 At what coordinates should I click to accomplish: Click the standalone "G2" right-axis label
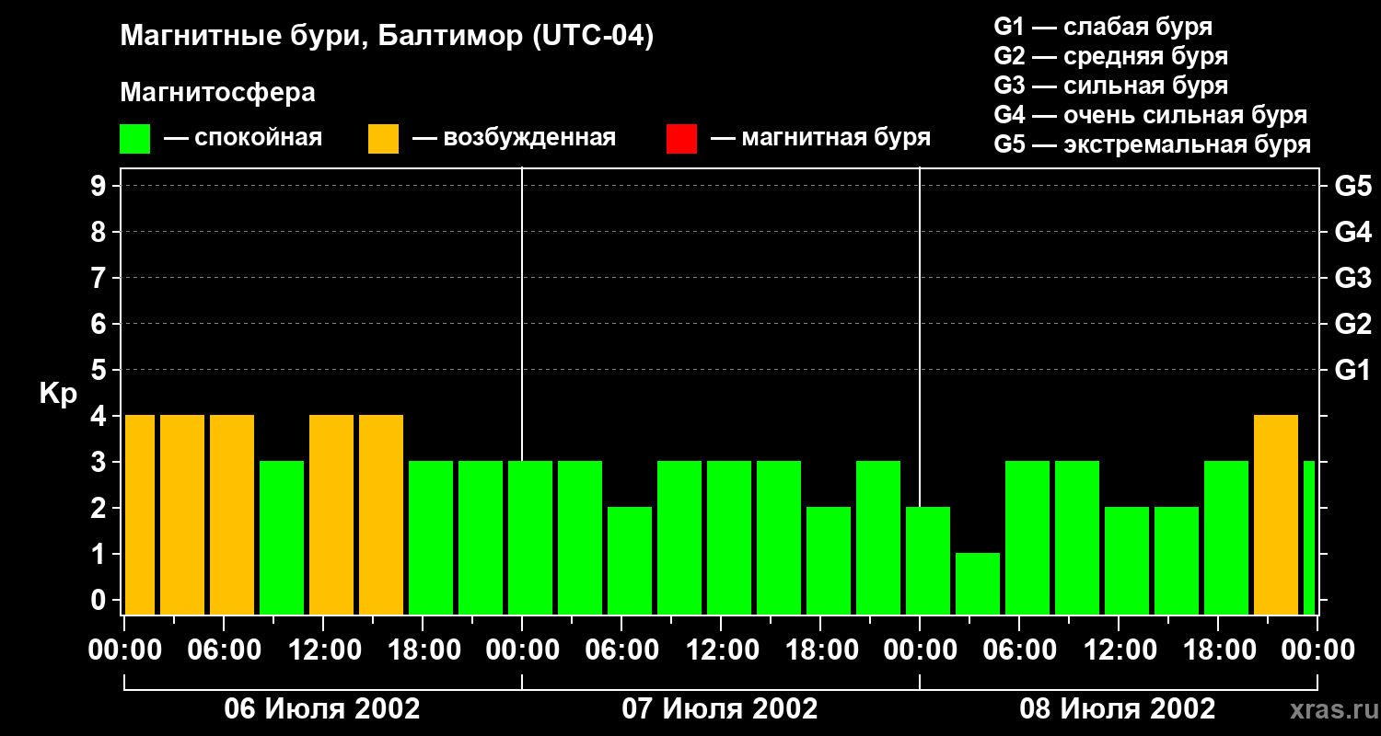1352,324
